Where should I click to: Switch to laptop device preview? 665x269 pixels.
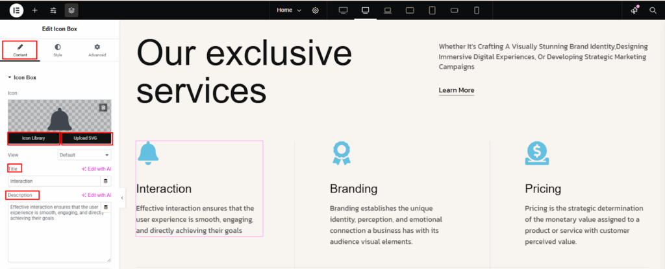[x=388, y=10]
